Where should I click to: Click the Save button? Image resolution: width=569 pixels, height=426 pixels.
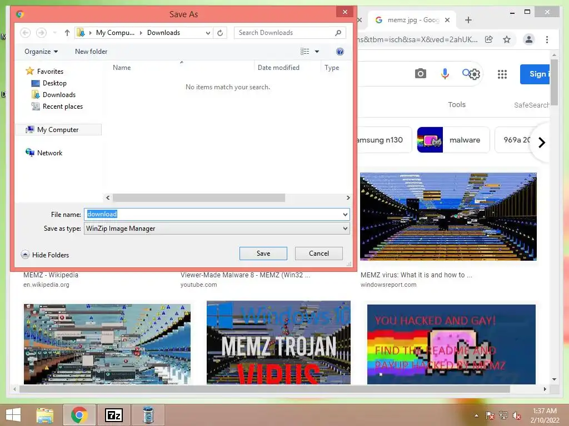263,253
